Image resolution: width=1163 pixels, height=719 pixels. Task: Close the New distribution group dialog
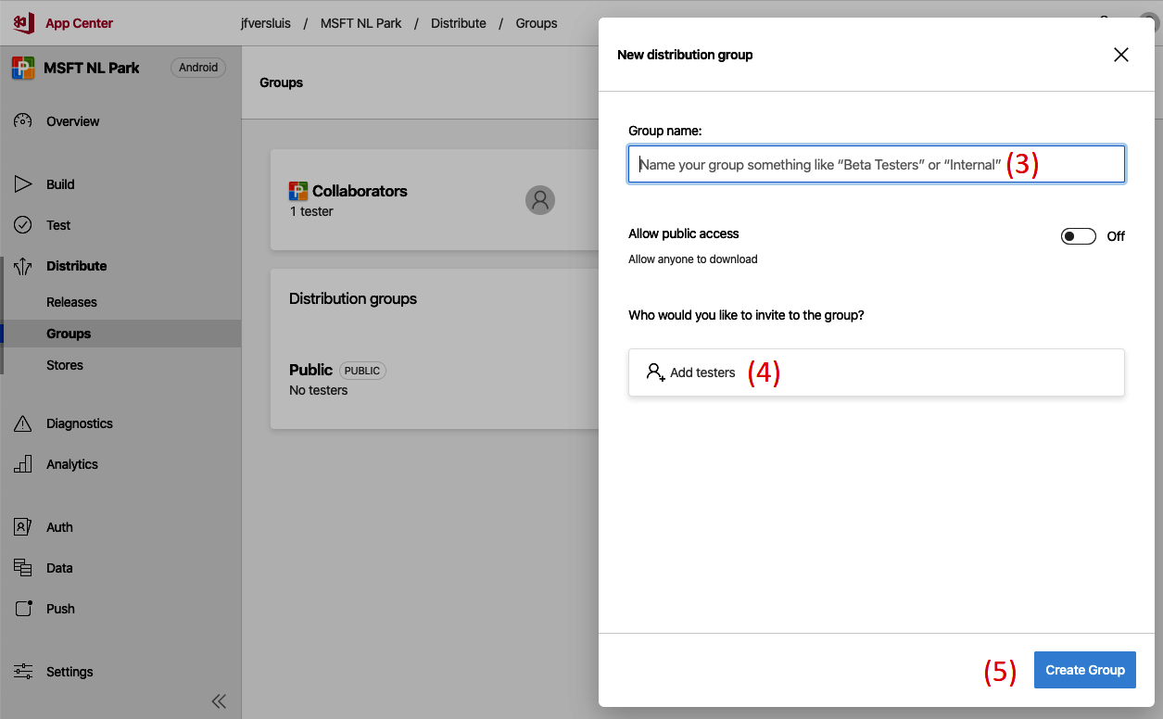tap(1121, 55)
